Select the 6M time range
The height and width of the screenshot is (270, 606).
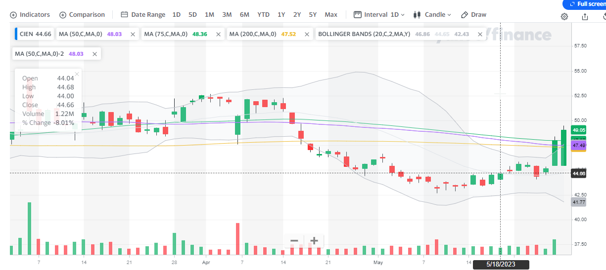click(244, 15)
